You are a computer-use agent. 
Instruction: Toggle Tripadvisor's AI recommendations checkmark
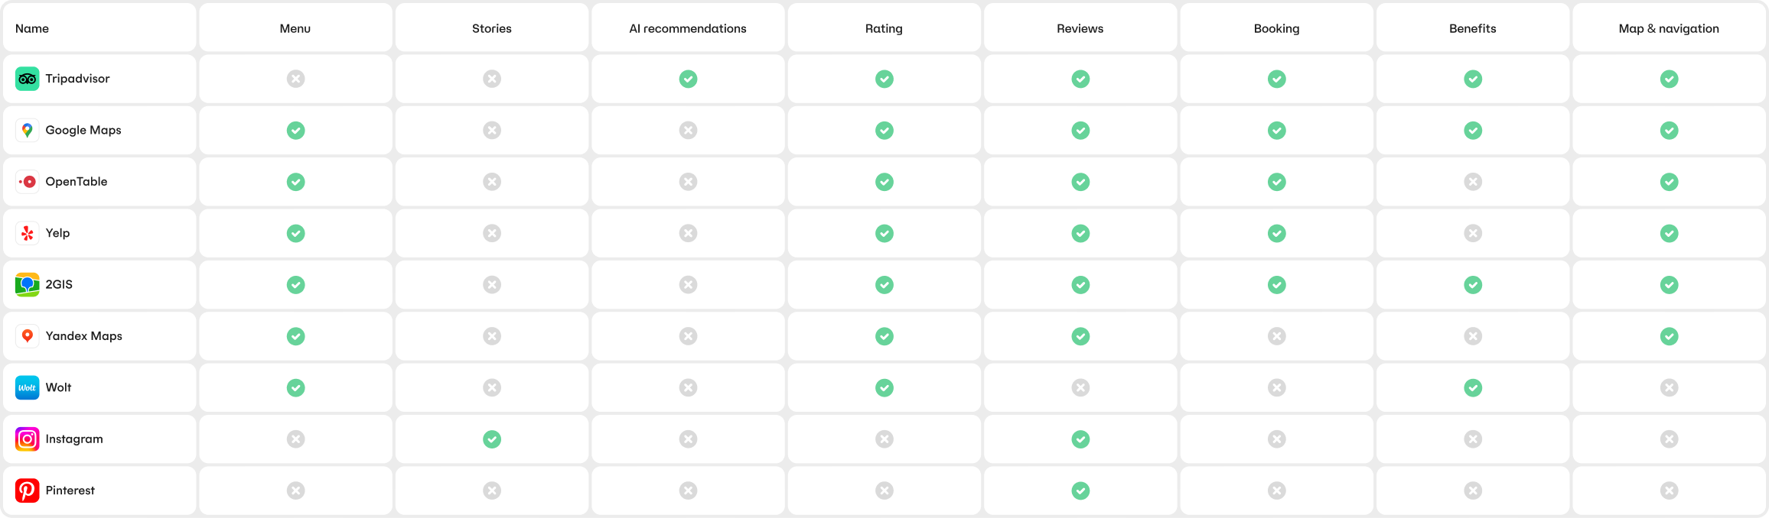[688, 79]
